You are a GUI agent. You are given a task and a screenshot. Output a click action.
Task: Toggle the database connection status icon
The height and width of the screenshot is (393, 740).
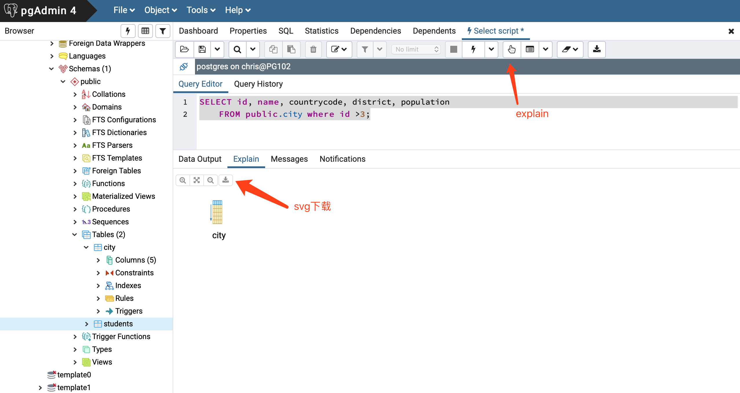(x=184, y=67)
